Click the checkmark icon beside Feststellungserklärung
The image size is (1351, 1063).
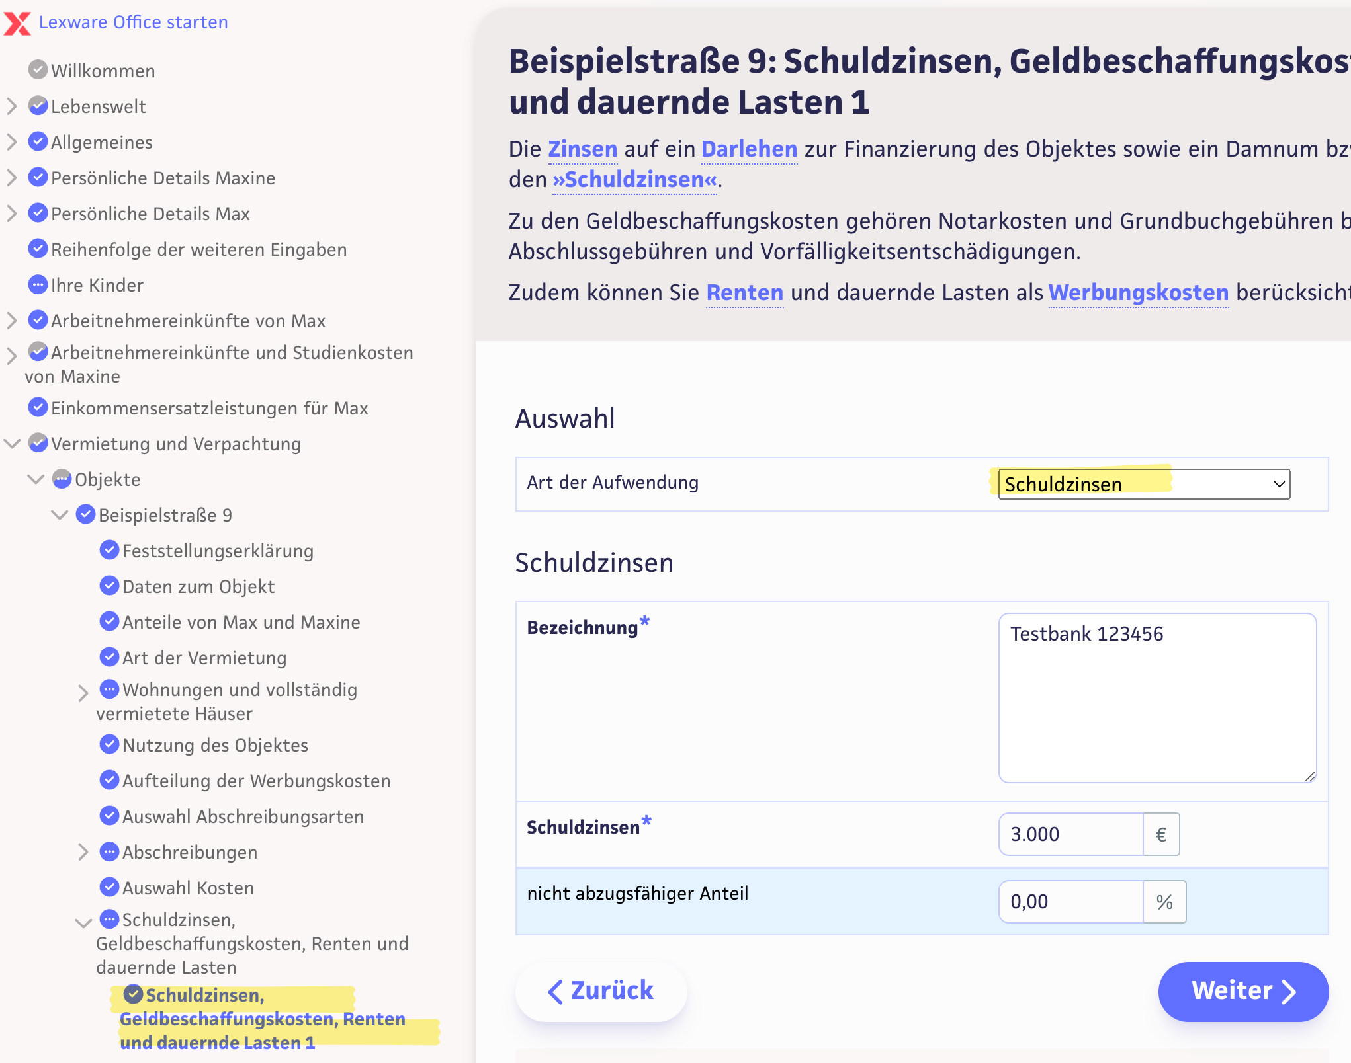point(109,550)
